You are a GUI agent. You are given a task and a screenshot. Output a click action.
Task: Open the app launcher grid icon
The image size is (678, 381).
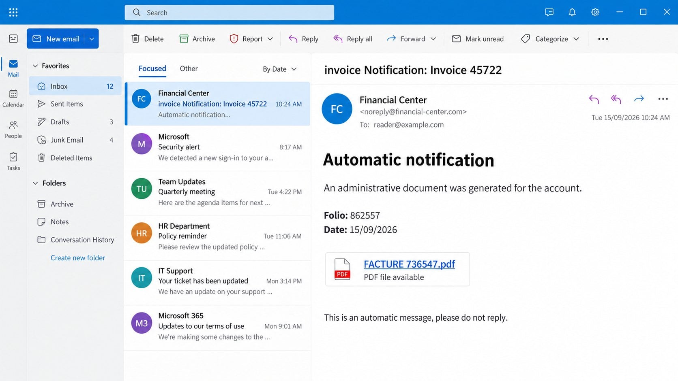click(x=13, y=12)
